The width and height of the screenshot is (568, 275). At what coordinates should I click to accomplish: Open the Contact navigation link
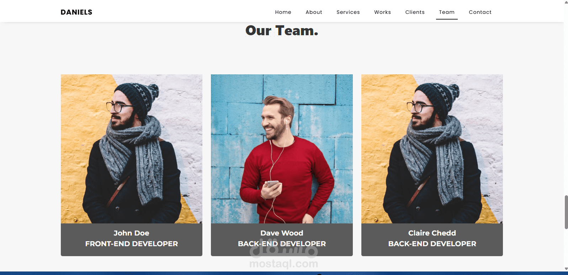pos(480,12)
